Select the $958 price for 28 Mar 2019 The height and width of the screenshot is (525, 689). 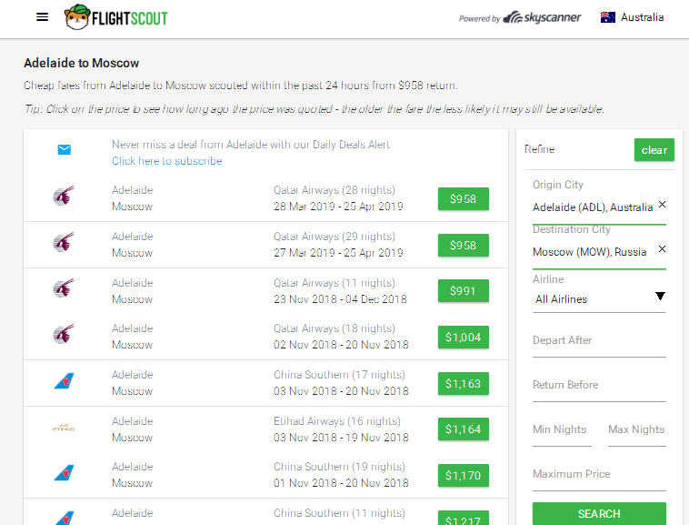[464, 199]
